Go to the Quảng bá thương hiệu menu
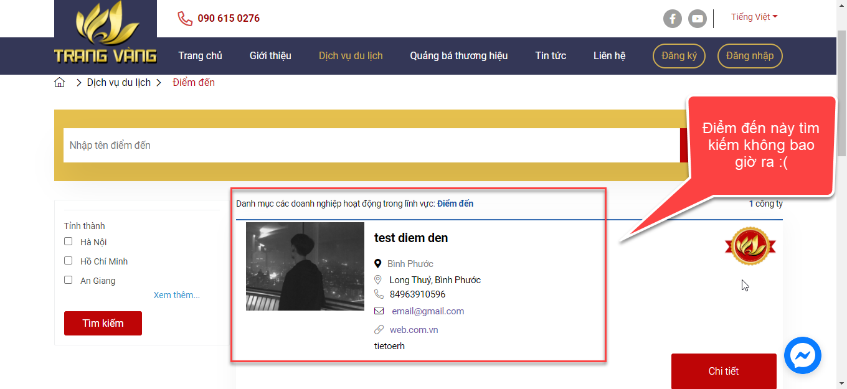Screen dimensions: 847x389 pos(458,55)
